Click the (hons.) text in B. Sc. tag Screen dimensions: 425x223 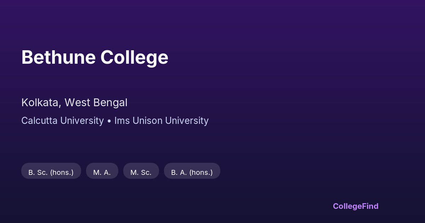click(x=62, y=172)
